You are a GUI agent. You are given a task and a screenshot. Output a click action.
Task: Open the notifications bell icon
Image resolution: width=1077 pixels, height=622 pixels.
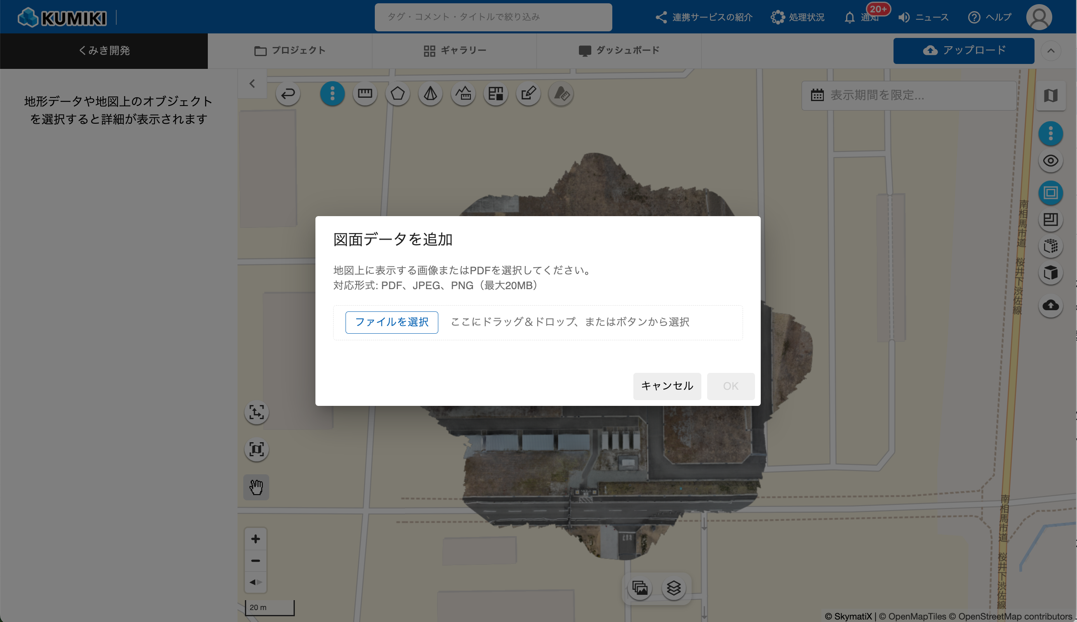tap(850, 17)
